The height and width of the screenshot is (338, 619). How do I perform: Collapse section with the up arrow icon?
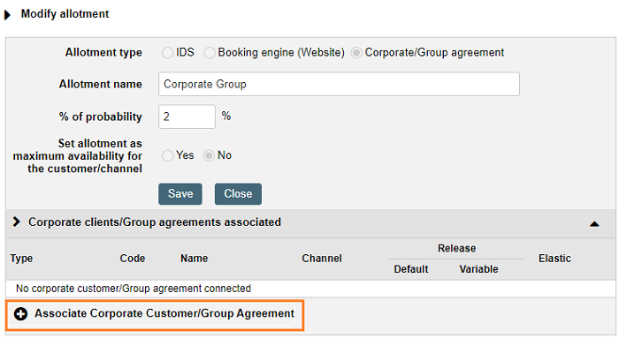[594, 224]
